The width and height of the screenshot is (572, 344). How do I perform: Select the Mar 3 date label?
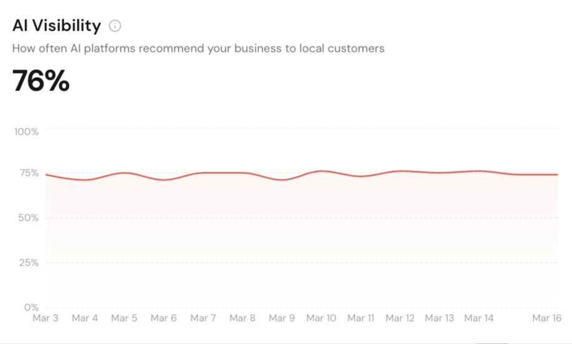click(46, 318)
